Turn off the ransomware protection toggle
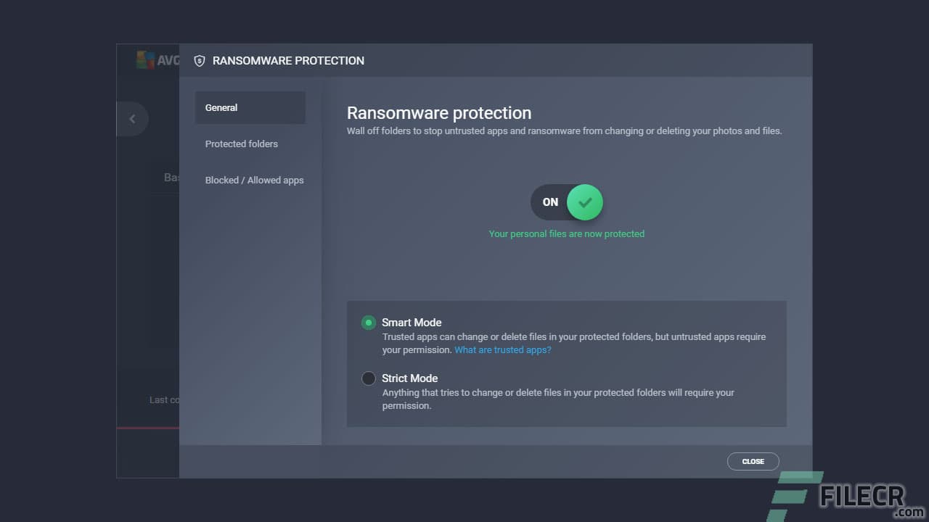This screenshot has height=522, width=929. pos(567,202)
